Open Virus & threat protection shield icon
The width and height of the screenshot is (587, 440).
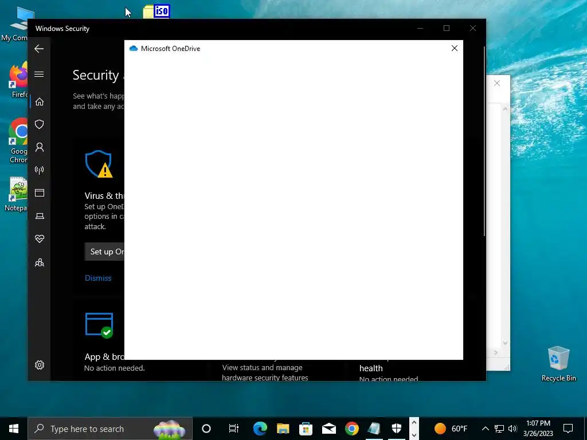[x=40, y=124]
